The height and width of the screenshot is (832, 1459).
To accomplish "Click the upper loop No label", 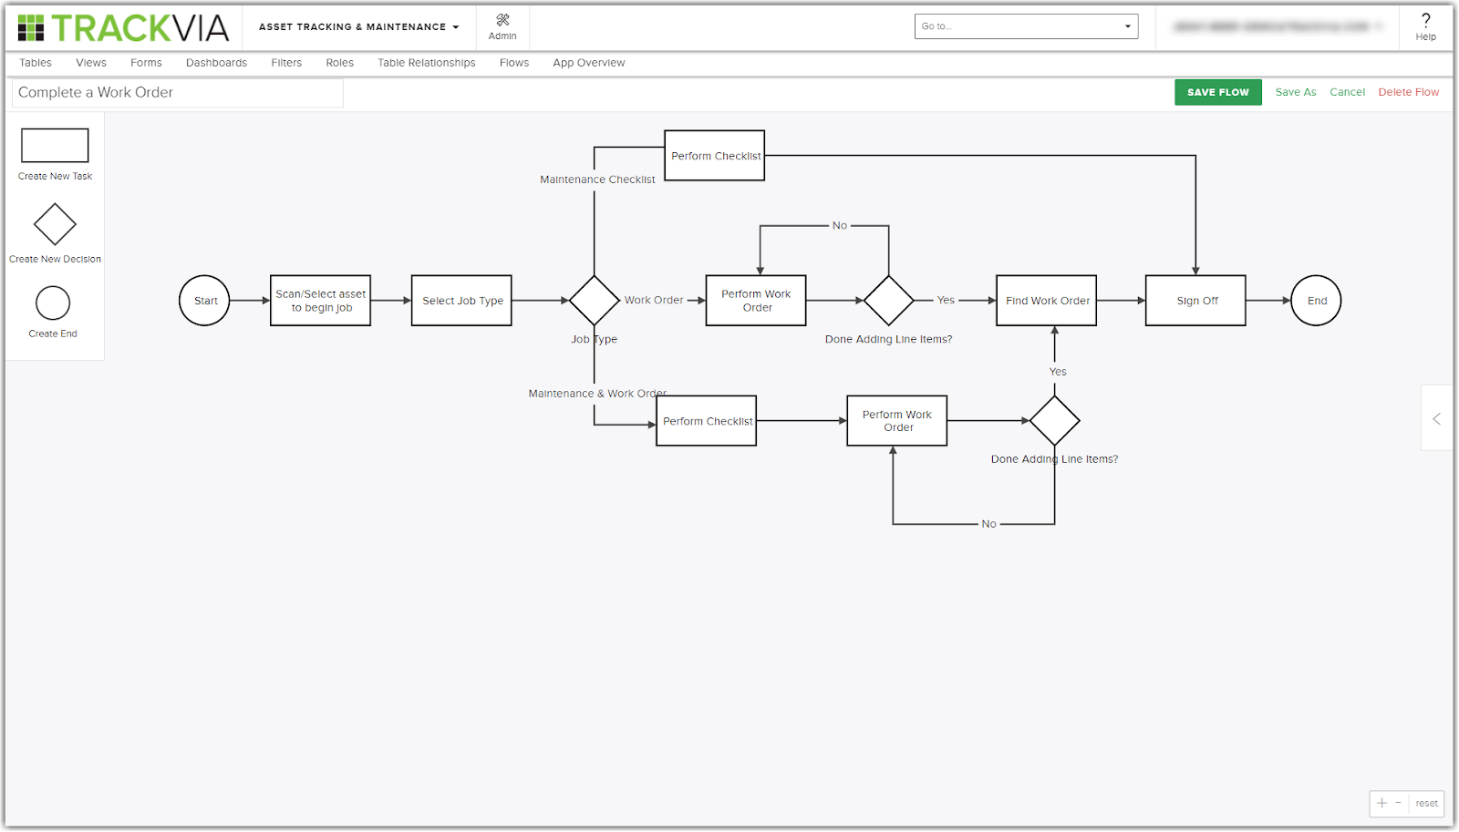I will pyautogui.click(x=840, y=225).
